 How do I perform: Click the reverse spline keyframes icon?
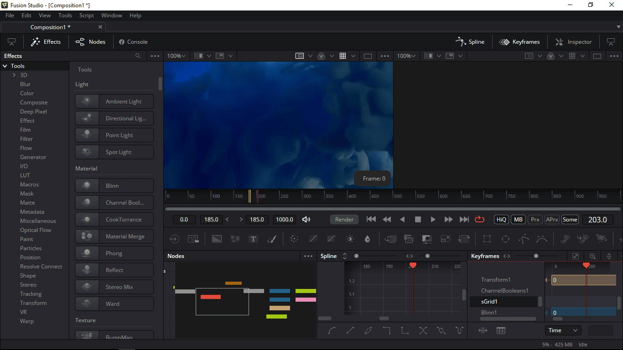point(423,330)
